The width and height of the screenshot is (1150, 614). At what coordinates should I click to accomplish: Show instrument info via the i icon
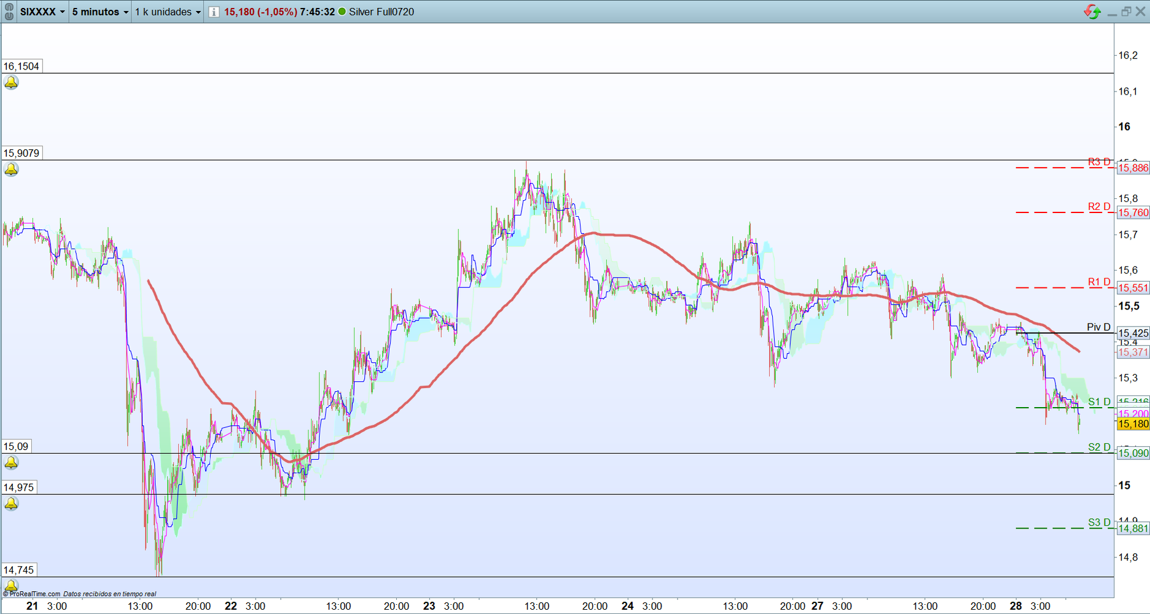tap(214, 12)
